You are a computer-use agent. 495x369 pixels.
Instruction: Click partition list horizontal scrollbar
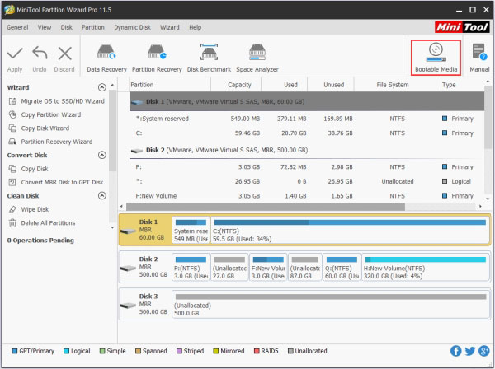pos(266,207)
